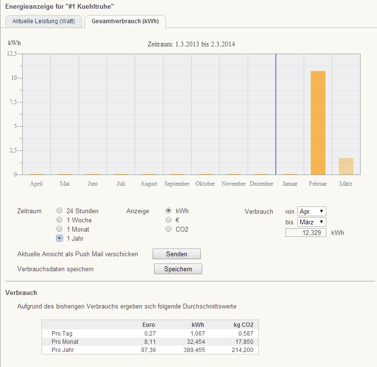Click the dark blue vertical year marker line
The width and height of the screenshot is (377, 367).
coord(276,114)
